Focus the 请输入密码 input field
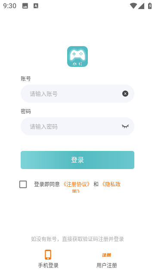The height and width of the screenshot is (276, 155). pos(77,126)
